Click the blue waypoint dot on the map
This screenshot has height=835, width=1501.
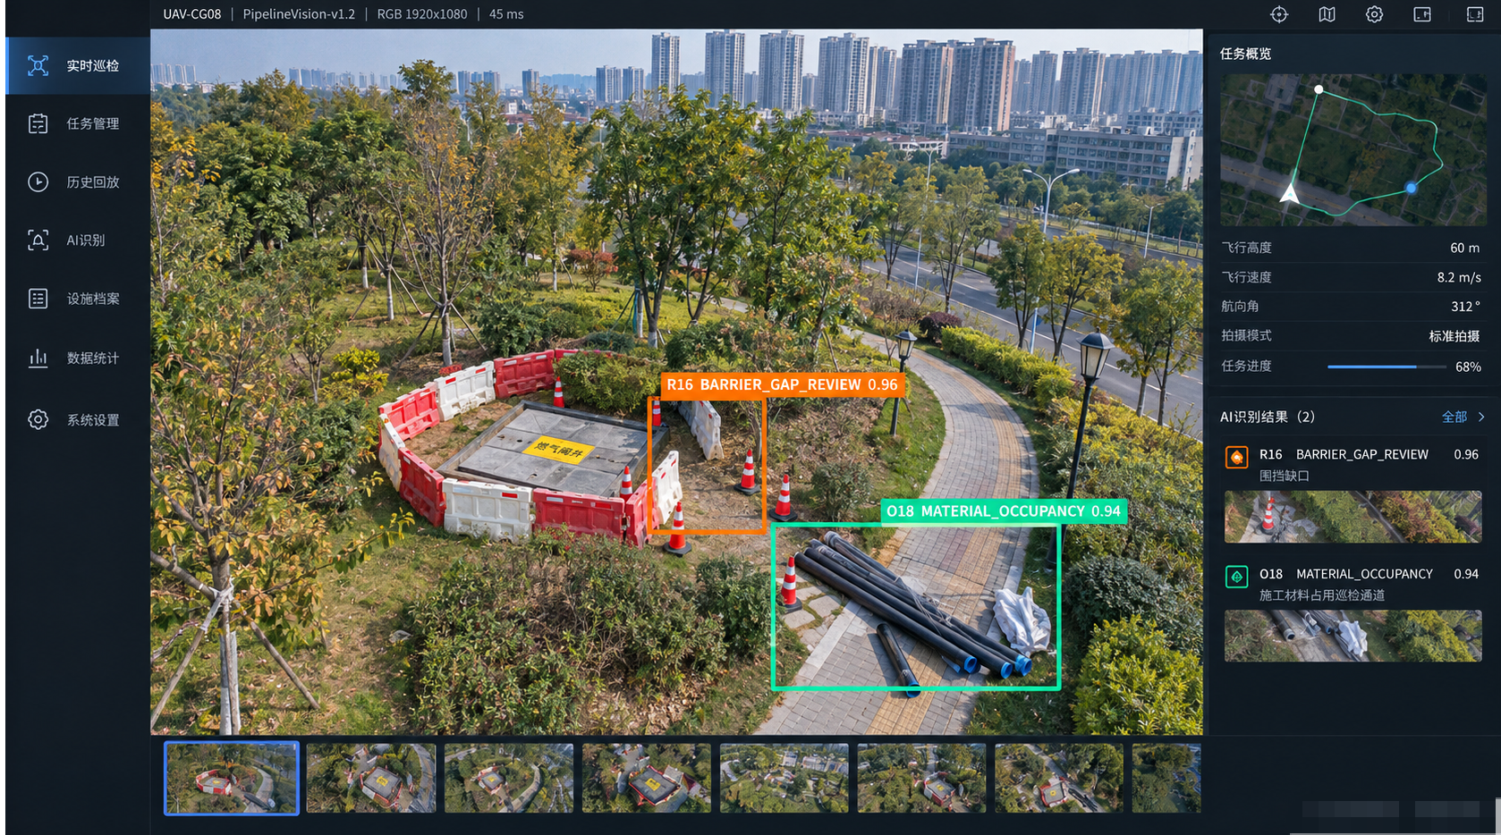1411,188
